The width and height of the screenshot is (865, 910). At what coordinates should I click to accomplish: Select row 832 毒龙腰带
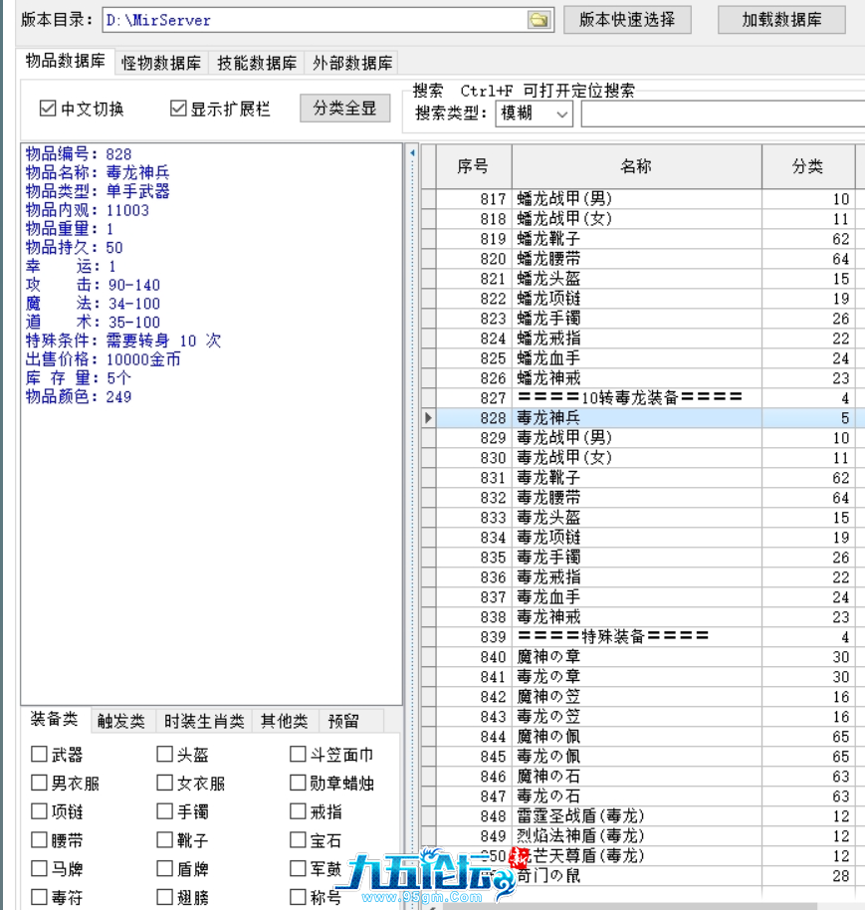(644, 498)
